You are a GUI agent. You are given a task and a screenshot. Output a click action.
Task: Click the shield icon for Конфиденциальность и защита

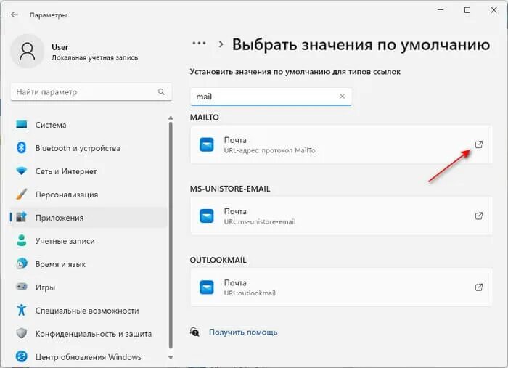(x=22, y=333)
